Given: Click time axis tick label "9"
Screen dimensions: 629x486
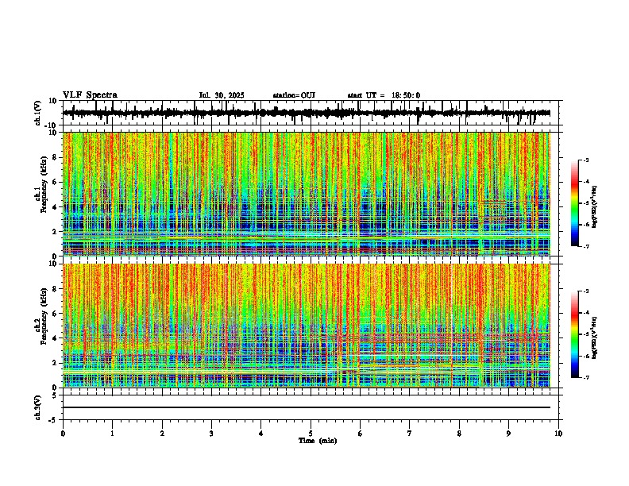Looking at the screenshot, I should [x=508, y=434].
